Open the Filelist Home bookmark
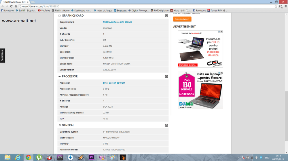Image resolution: width=288 pixels, height=161 pixels. tap(60, 11)
